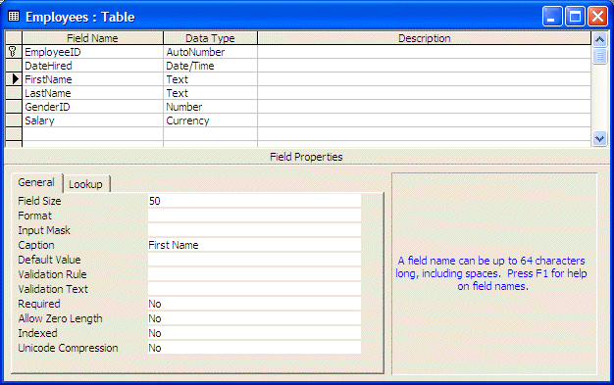Screen dimensions: 614x385
Task: Change the Indexed property value No
Action: click(x=254, y=333)
